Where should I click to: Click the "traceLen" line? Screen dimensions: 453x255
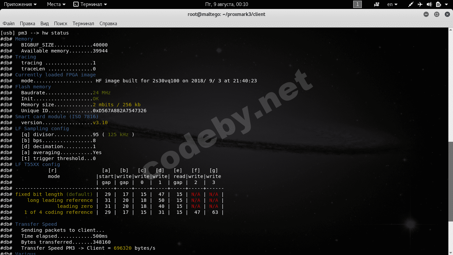[58, 69]
